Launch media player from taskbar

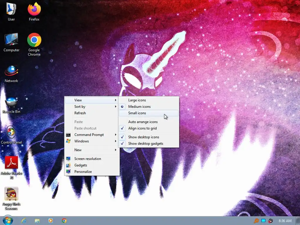[x=50, y=221]
